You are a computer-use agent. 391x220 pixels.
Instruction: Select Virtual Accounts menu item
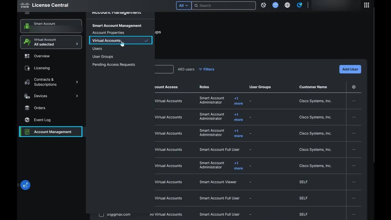click(x=121, y=40)
